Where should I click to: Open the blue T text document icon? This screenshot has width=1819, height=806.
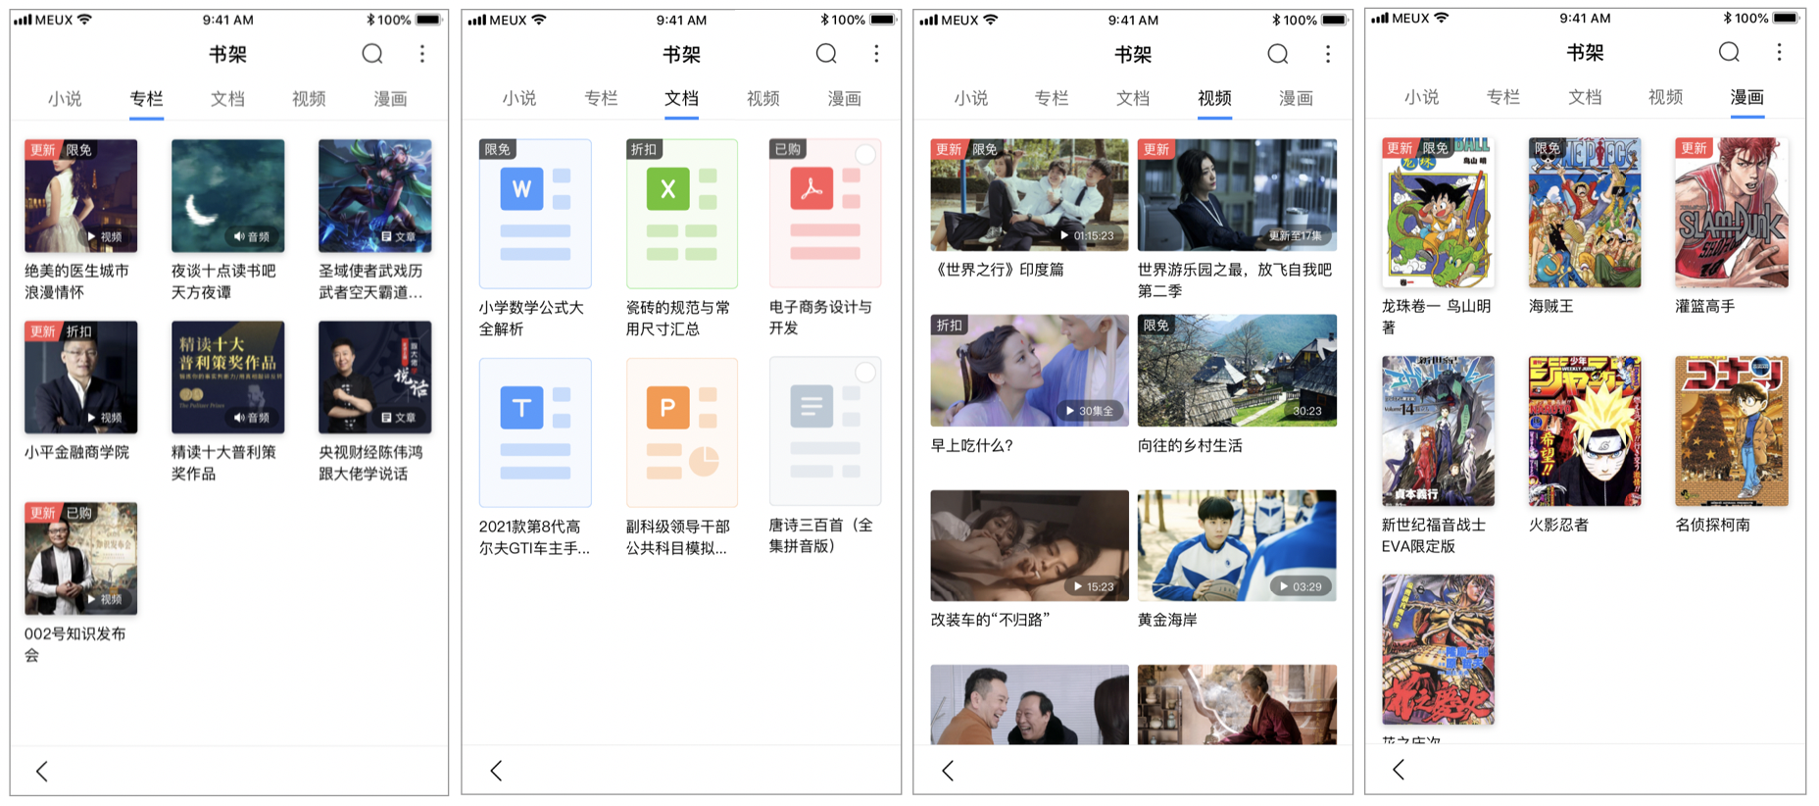535,431
